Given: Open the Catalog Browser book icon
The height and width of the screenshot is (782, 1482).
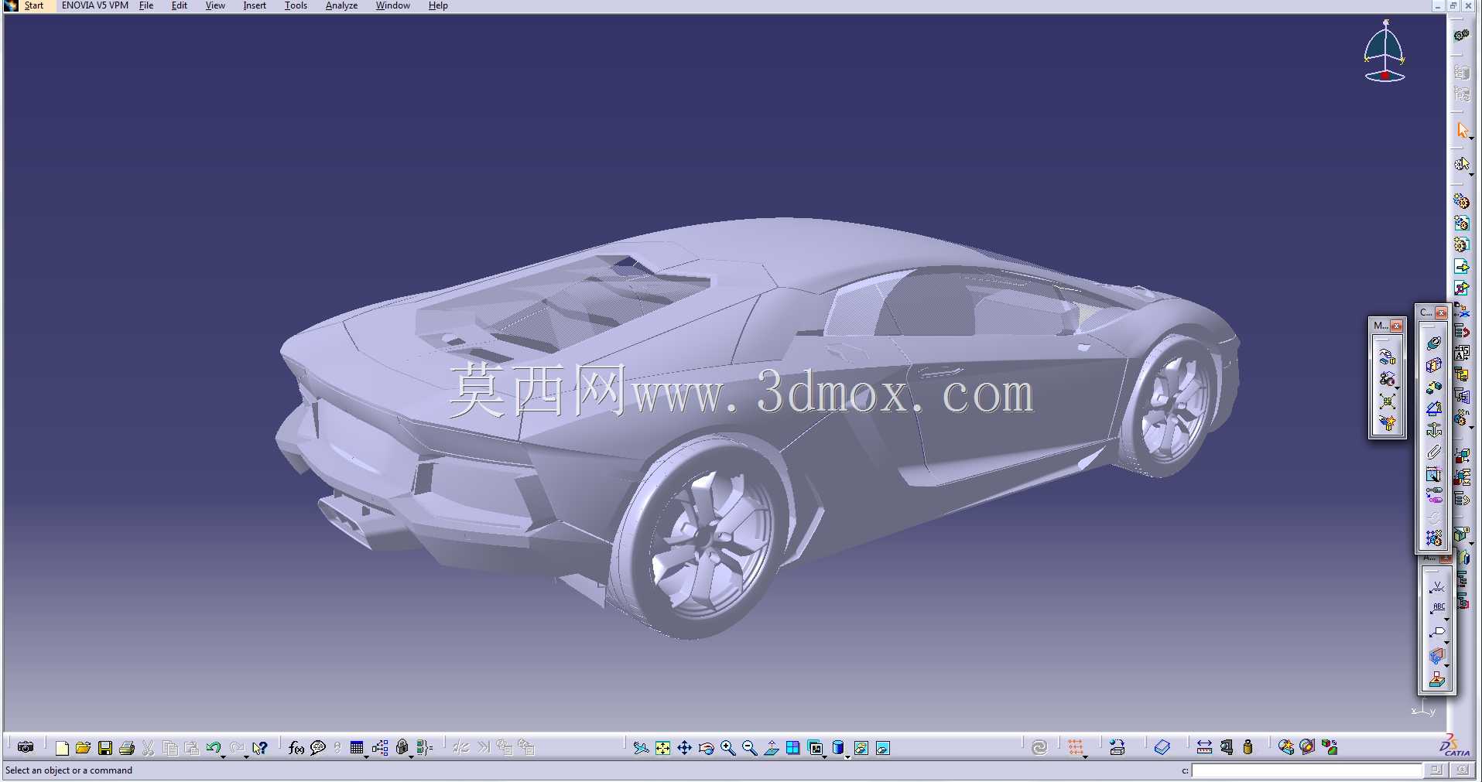Looking at the screenshot, I should coord(1162,747).
